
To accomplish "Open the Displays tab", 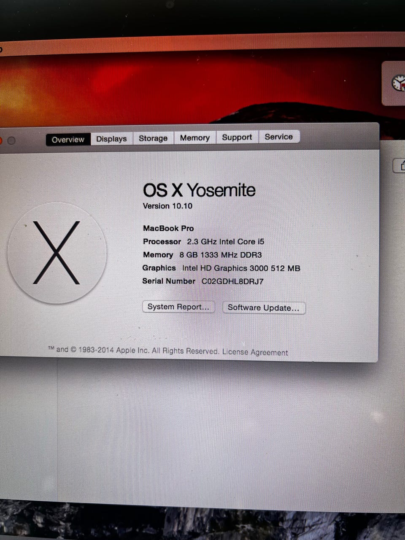I will click(x=111, y=139).
